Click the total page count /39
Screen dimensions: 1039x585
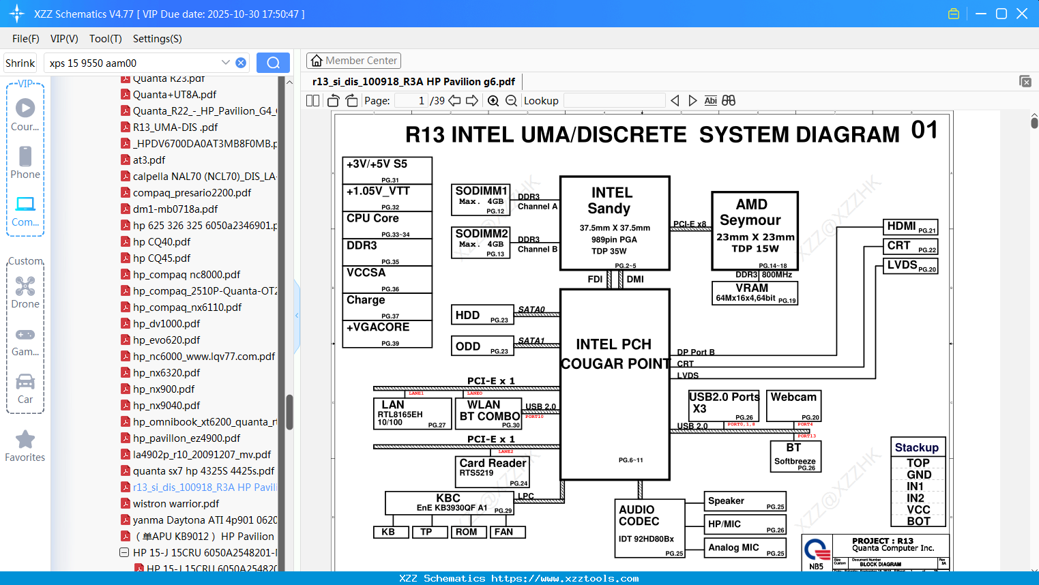437,100
